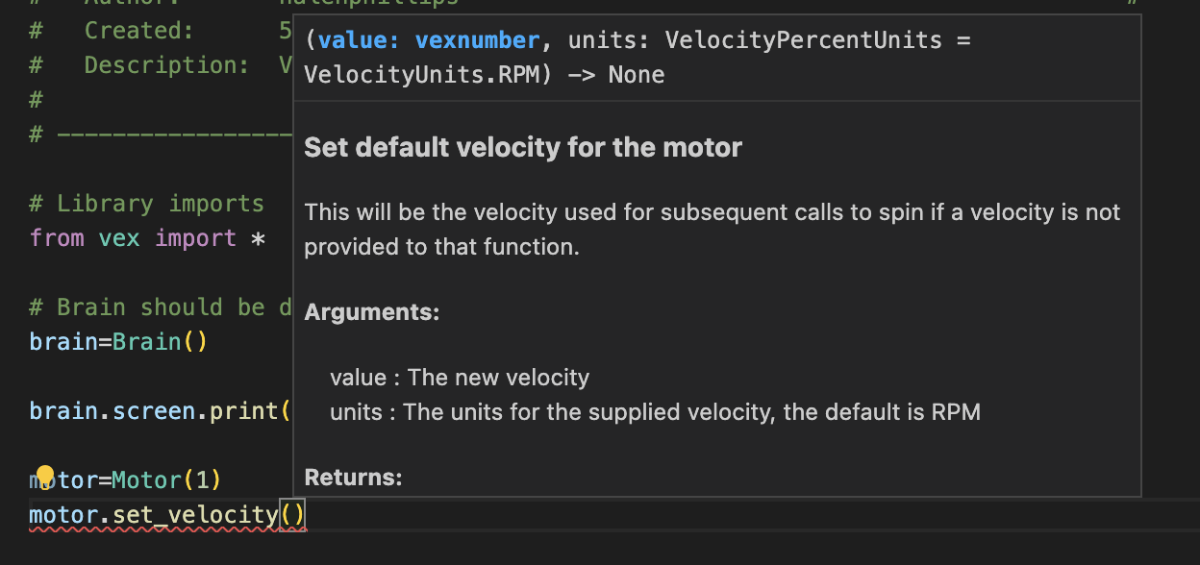The width and height of the screenshot is (1200, 565).
Task: Click the word print in brain.screen.print
Action: click(x=243, y=411)
